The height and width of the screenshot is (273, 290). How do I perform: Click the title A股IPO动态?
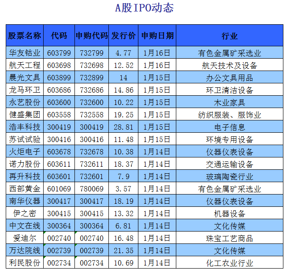(x=145, y=8)
